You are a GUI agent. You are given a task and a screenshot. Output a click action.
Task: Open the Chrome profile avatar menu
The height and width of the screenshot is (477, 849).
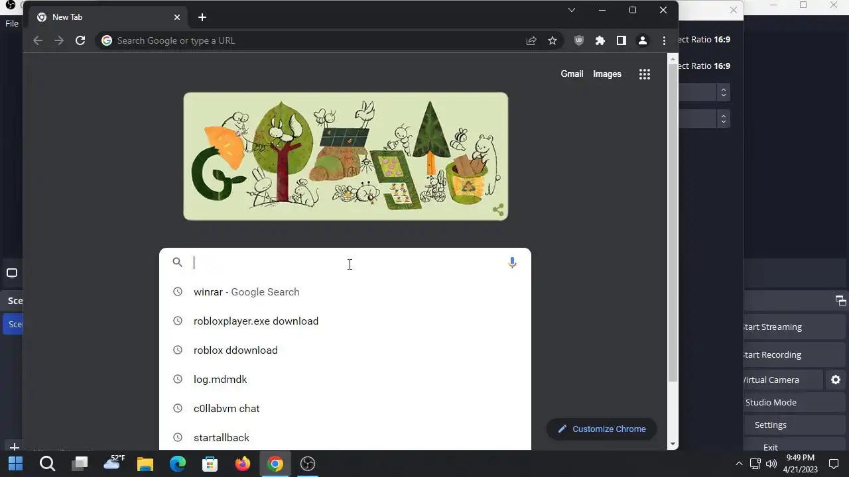(x=643, y=40)
